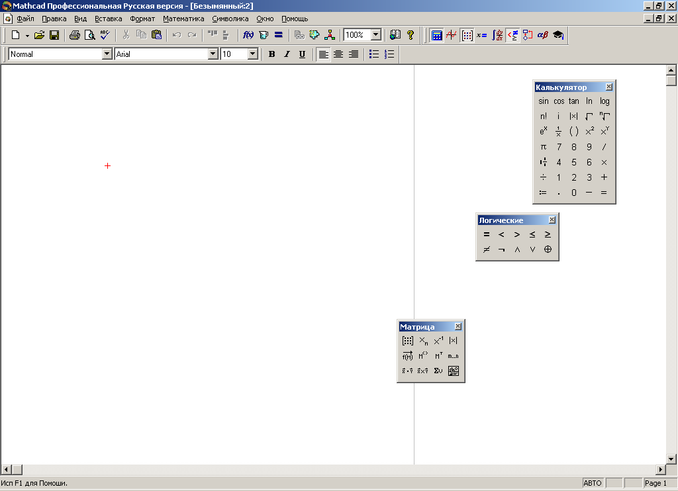The height and width of the screenshot is (491, 678).
Task: Close the Логические palette
Action: point(552,220)
